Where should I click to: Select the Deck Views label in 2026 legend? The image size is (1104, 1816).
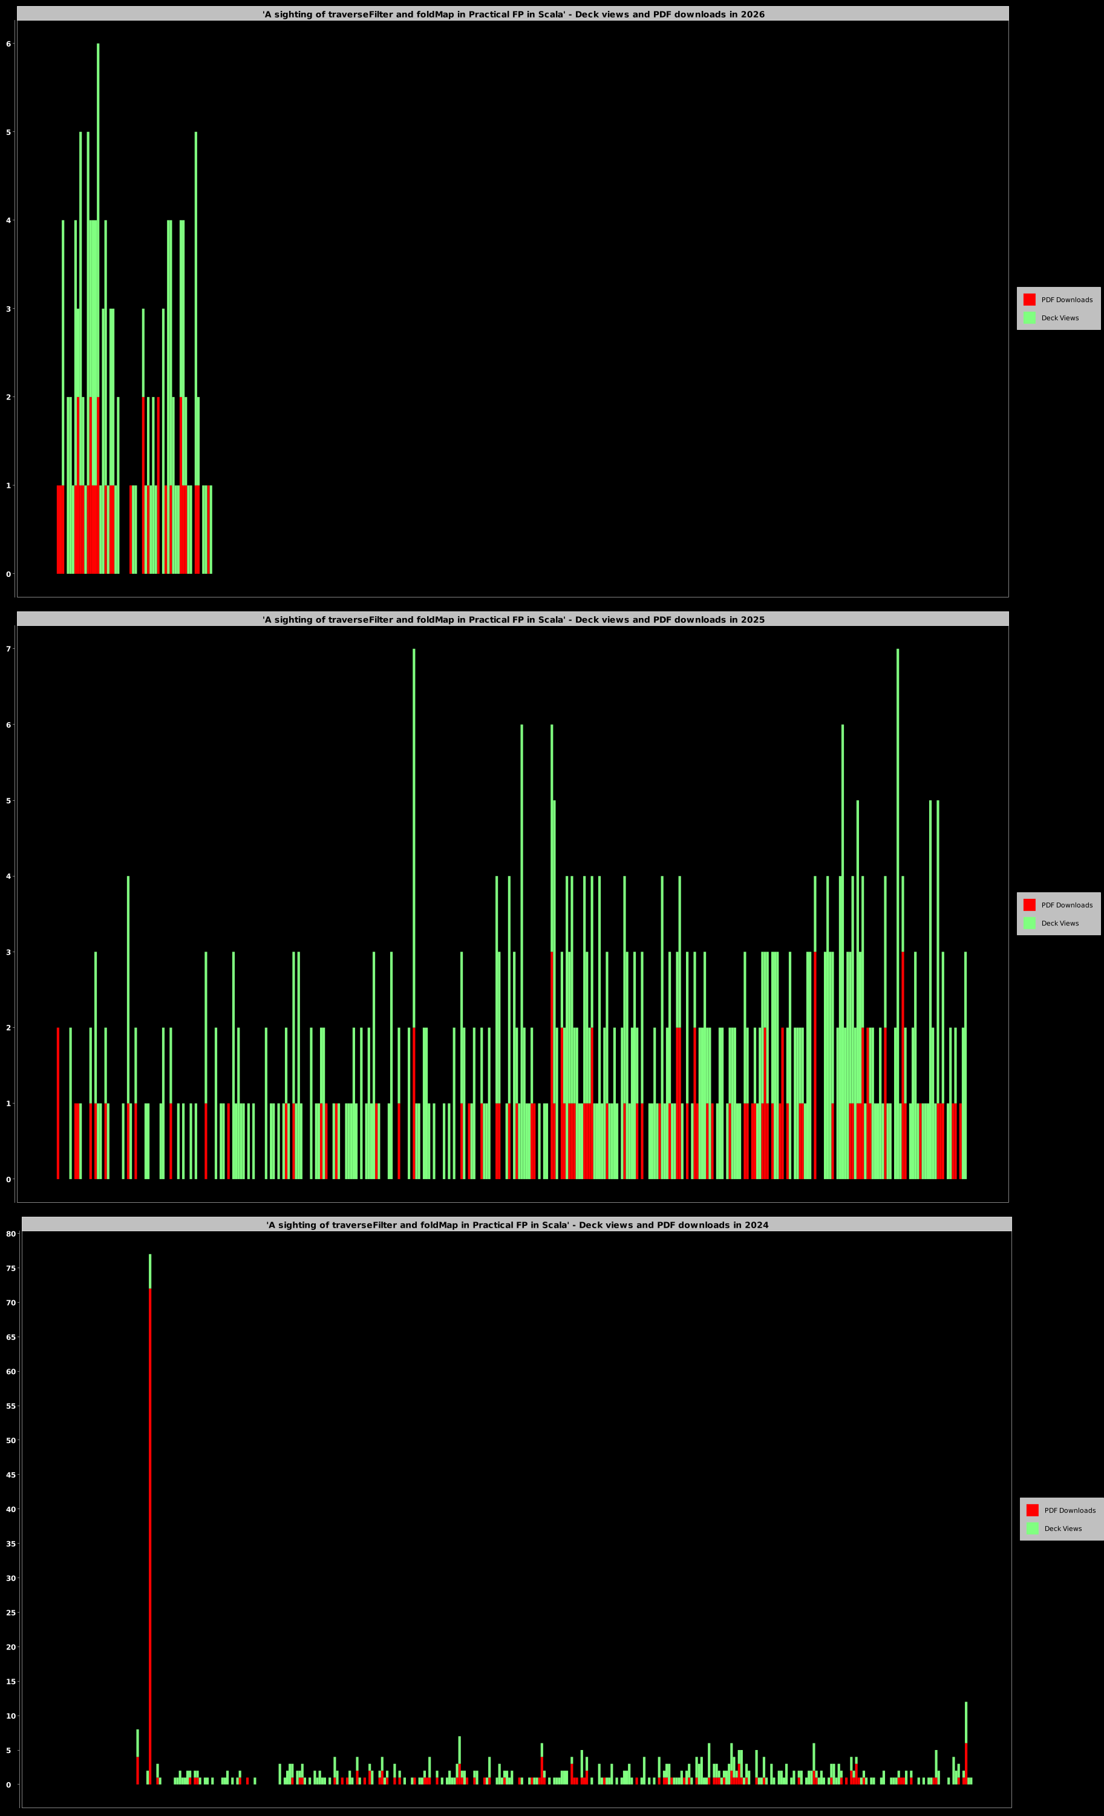pos(1060,318)
